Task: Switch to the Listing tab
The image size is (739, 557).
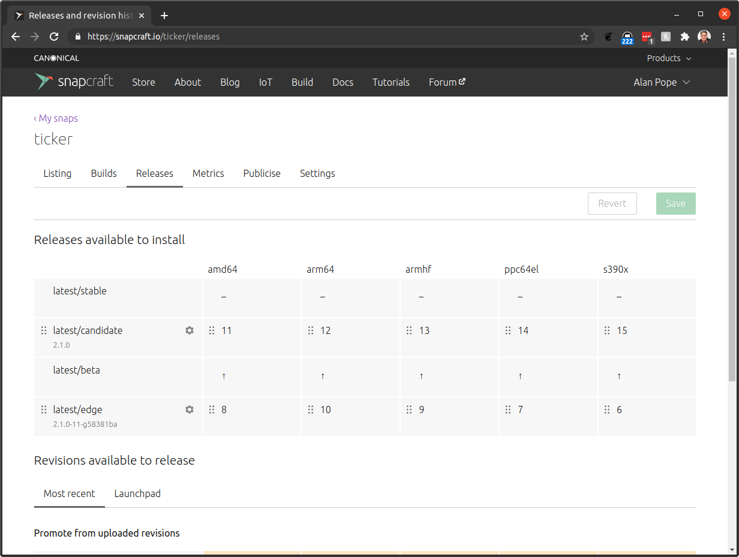Action: pos(58,173)
